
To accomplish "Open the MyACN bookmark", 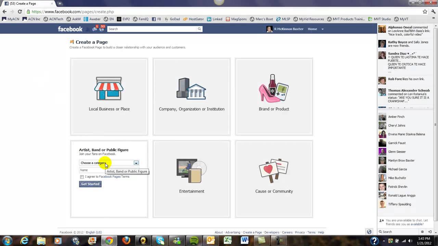I will click(x=11, y=19).
